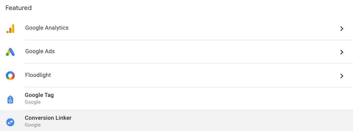The height and width of the screenshot is (131, 353).
Task: Select the Google Ads label text
Action: pos(40,51)
